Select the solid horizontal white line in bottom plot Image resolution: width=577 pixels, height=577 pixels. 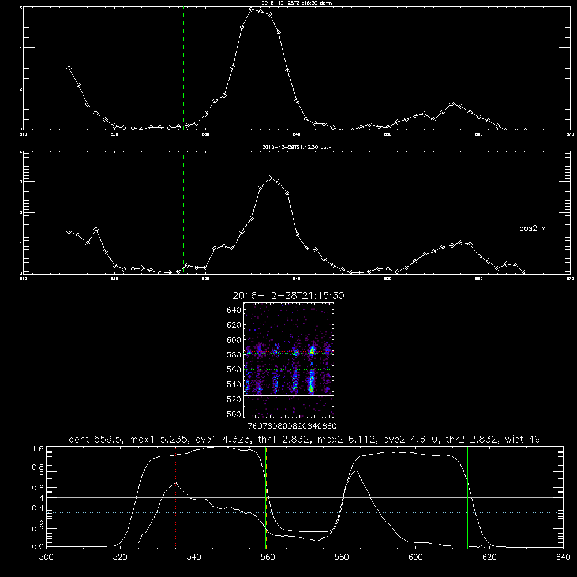point(305,497)
